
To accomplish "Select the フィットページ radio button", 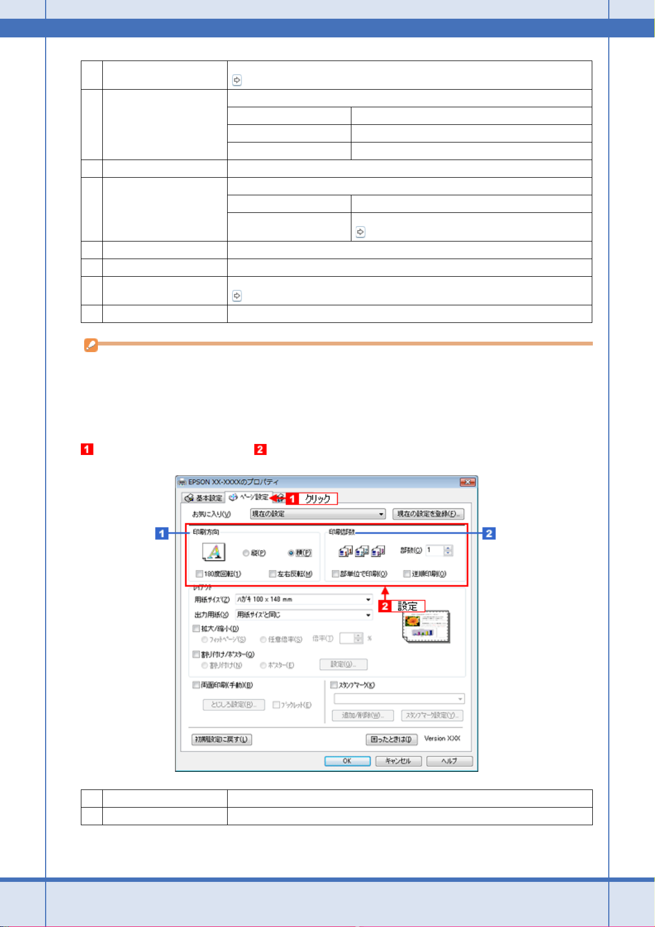I will [x=205, y=639].
